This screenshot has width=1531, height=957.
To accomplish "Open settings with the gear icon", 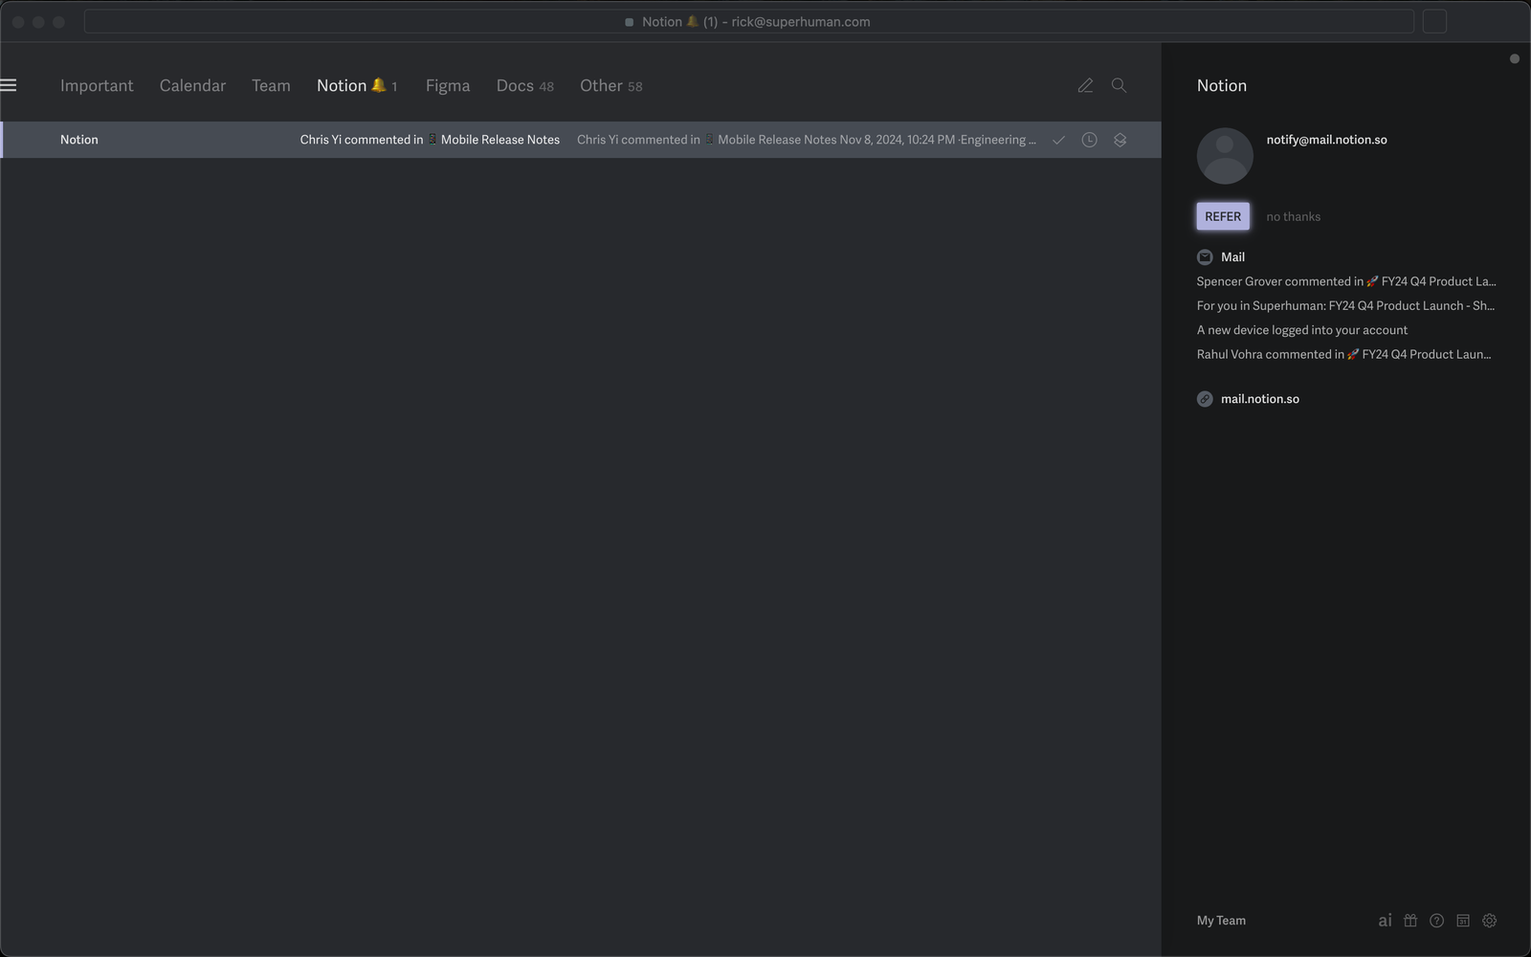I will [1489, 920].
